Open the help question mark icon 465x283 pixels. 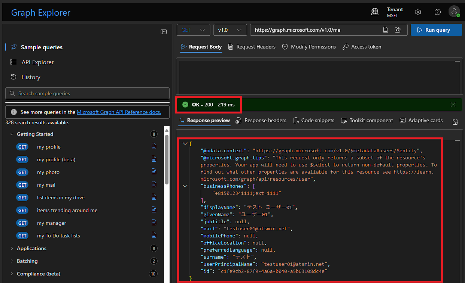click(437, 12)
